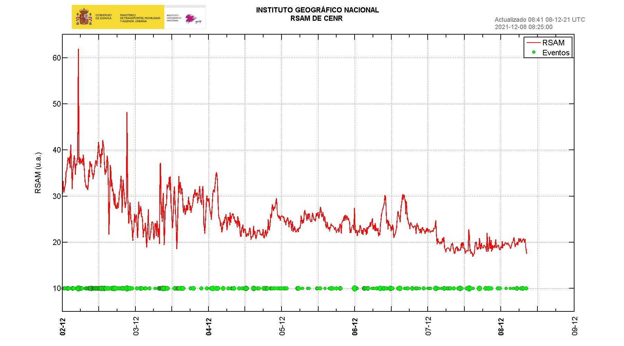
Task: Click the 06-12 date tick label
Action: tap(355, 326)
